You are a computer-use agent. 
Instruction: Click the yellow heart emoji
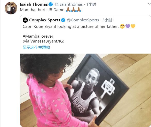click(133, 26)
